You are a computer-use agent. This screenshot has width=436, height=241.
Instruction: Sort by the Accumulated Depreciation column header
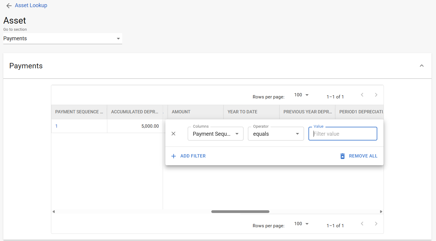coord(134,112)
